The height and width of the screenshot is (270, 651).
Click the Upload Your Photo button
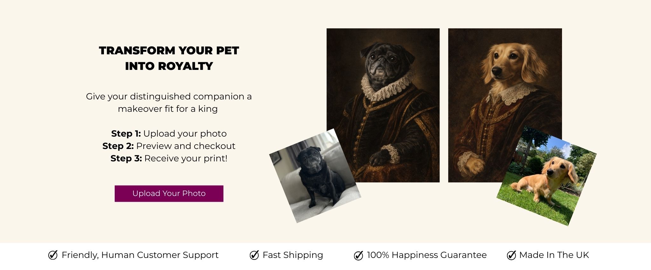point(169,193)
